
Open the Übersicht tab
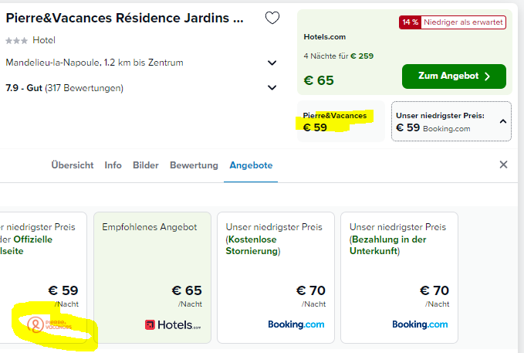pos(73,165)
